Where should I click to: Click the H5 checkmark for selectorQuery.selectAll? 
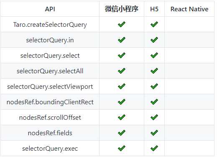coord(154,71)
